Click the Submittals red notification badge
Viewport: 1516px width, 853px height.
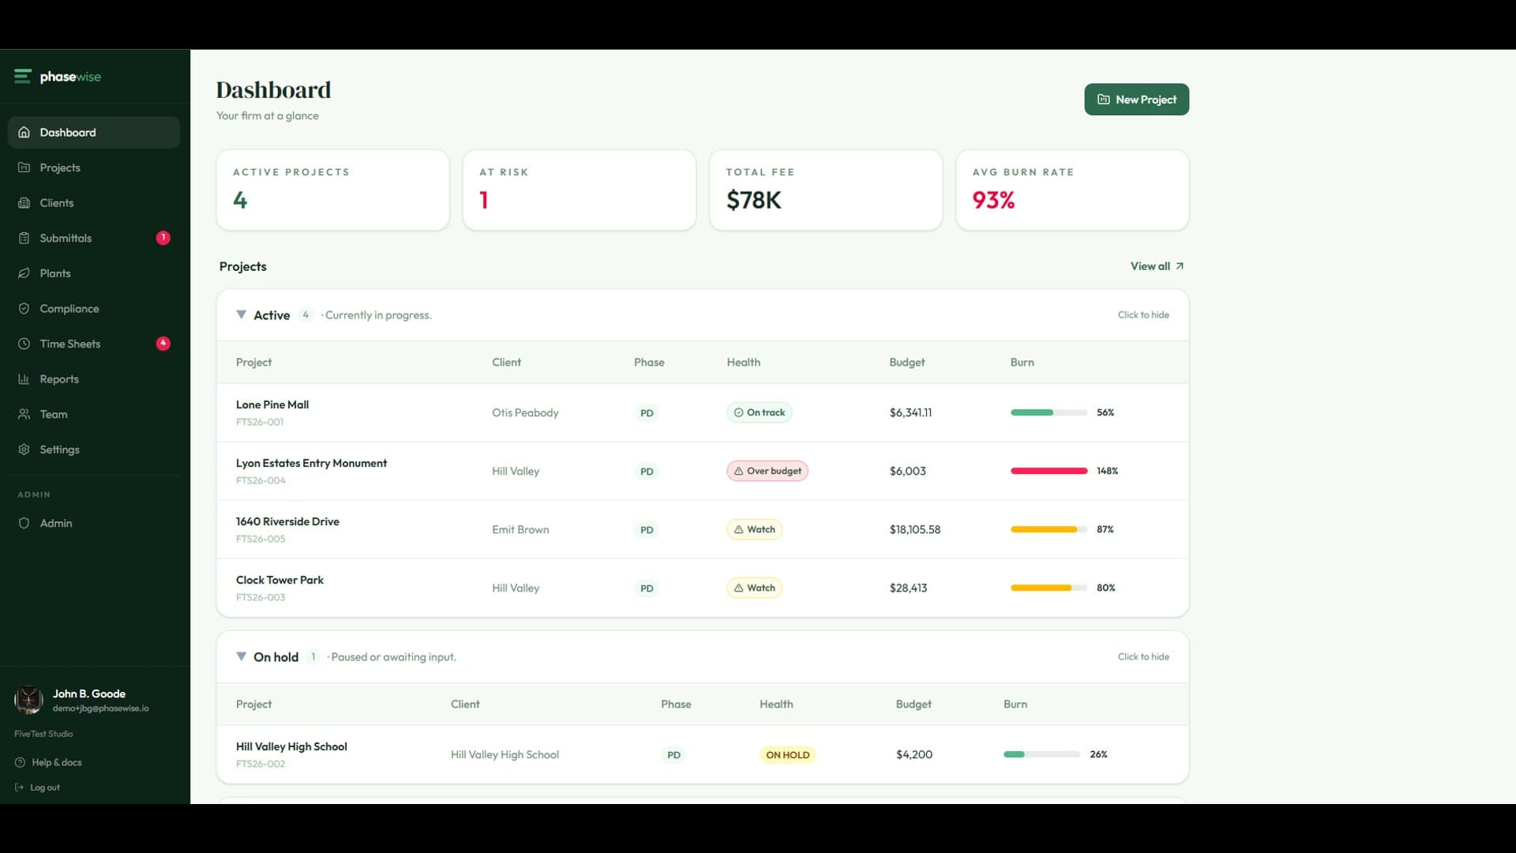(163, 238)
